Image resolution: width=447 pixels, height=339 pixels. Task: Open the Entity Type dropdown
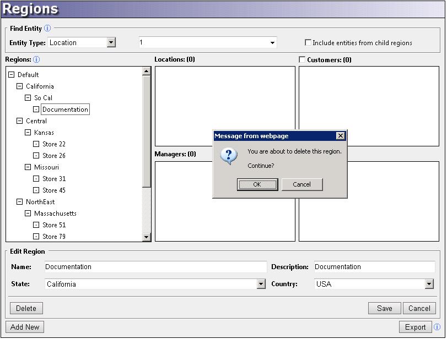(111, 42)
